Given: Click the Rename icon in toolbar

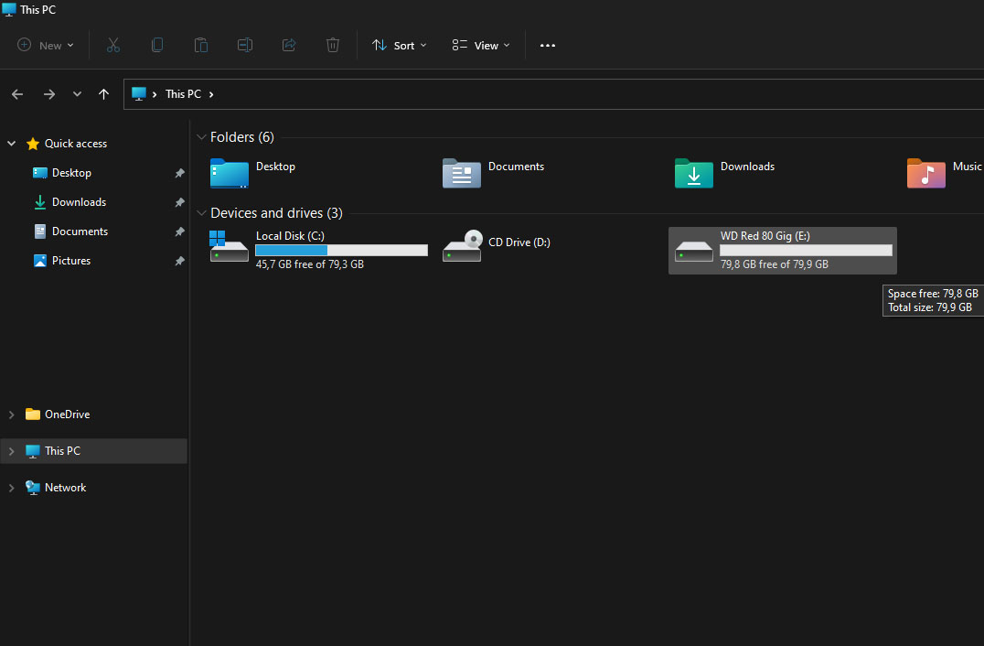Looking at the screenshot, I should (x=245, y=45).
